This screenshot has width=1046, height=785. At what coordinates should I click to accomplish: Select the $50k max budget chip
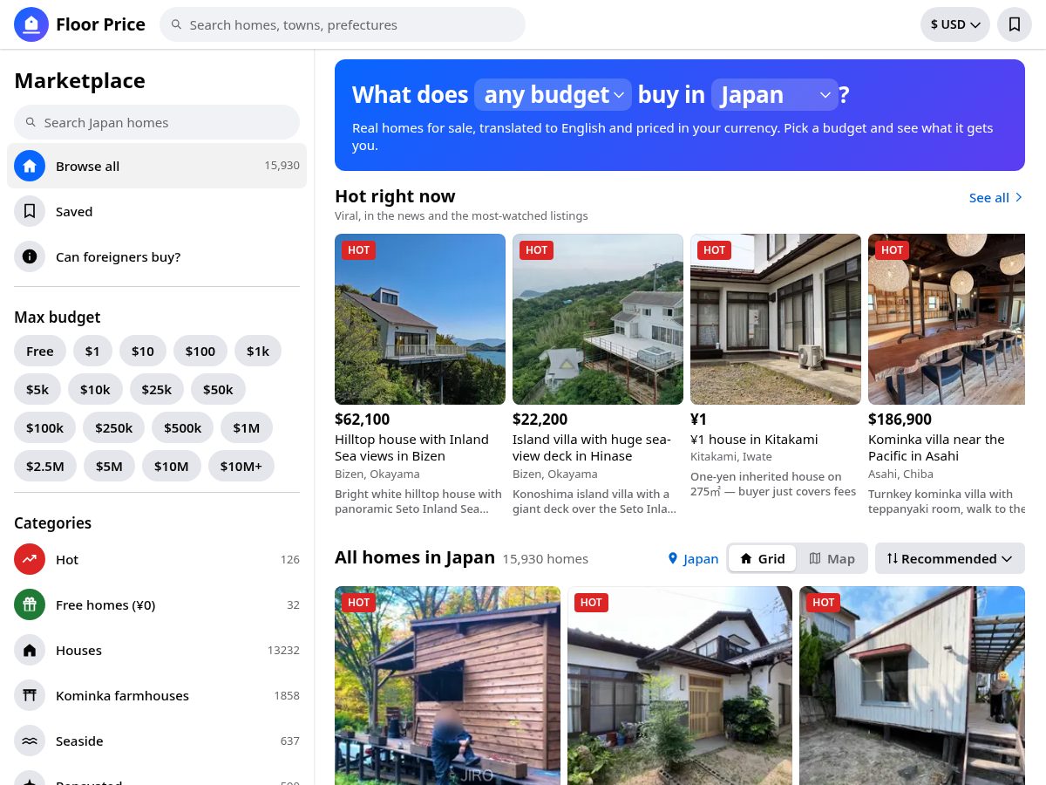point(218,389)
